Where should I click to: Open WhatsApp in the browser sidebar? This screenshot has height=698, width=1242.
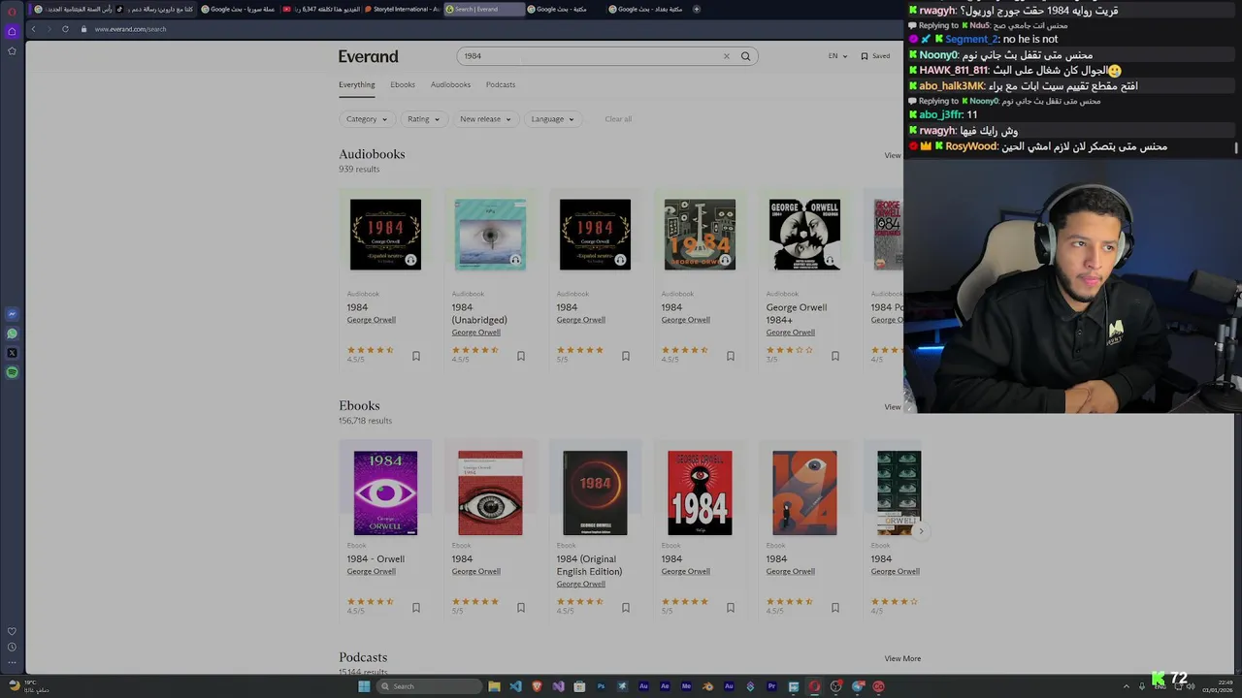[x=12, y=333]
